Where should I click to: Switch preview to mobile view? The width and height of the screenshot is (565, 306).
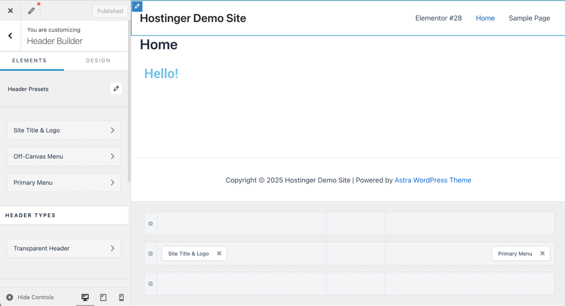pos(121,297)
